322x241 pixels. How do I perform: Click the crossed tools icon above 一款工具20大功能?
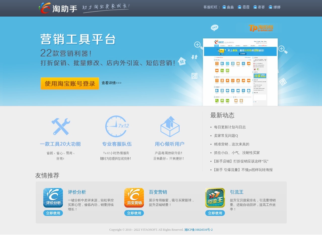pos(61,127)
